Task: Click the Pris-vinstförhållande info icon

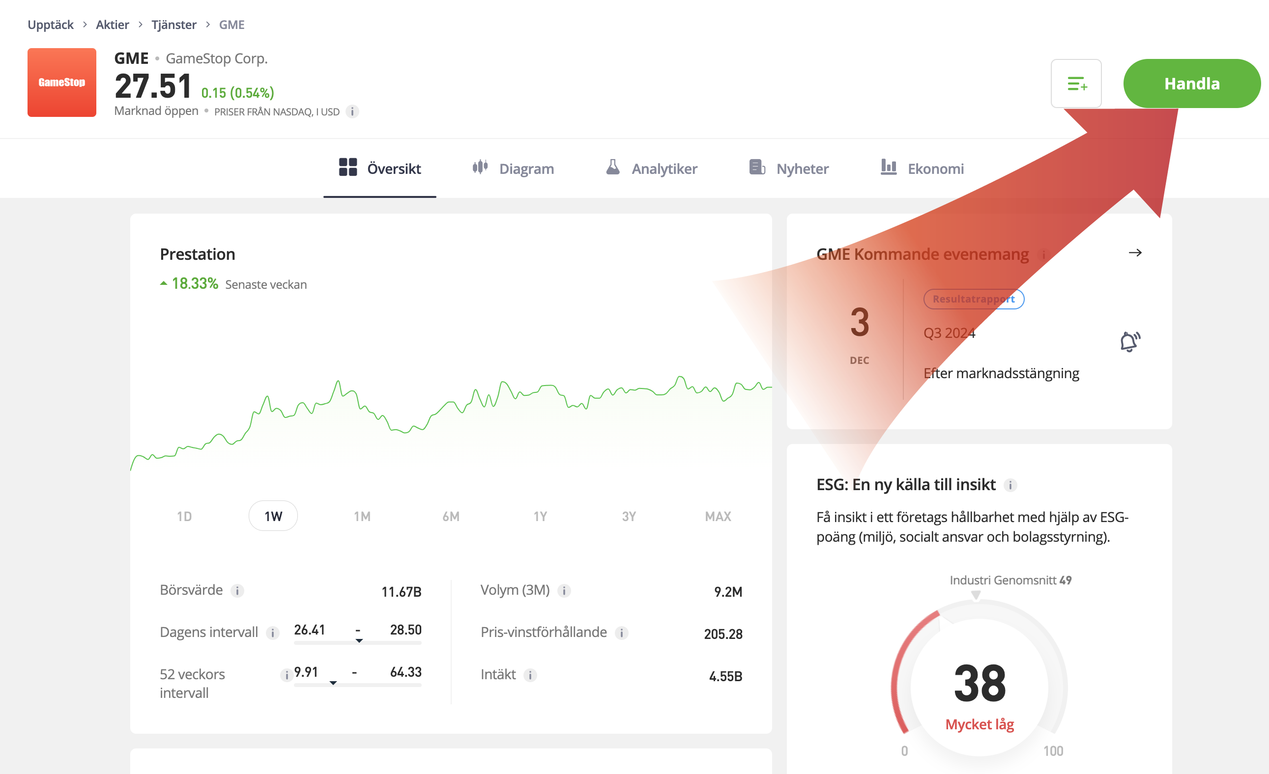Action: tap(622, 633)
